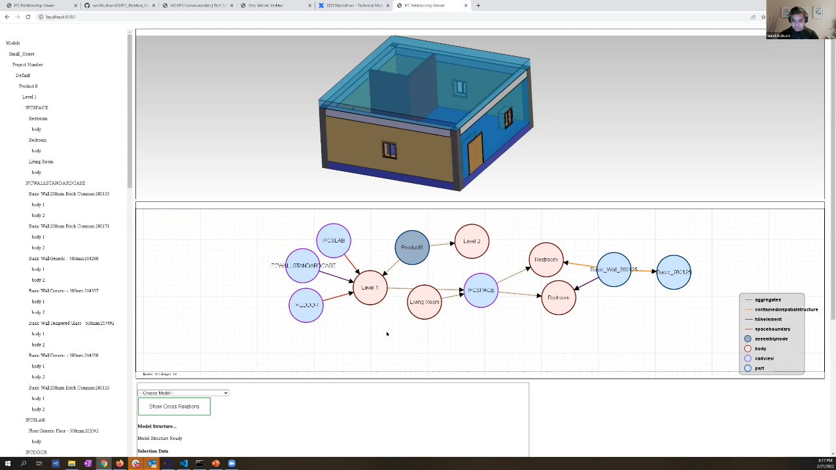Select Level 1 in the model tree
This screenshot has width=836, height=470.
click(x=29, y=97)
